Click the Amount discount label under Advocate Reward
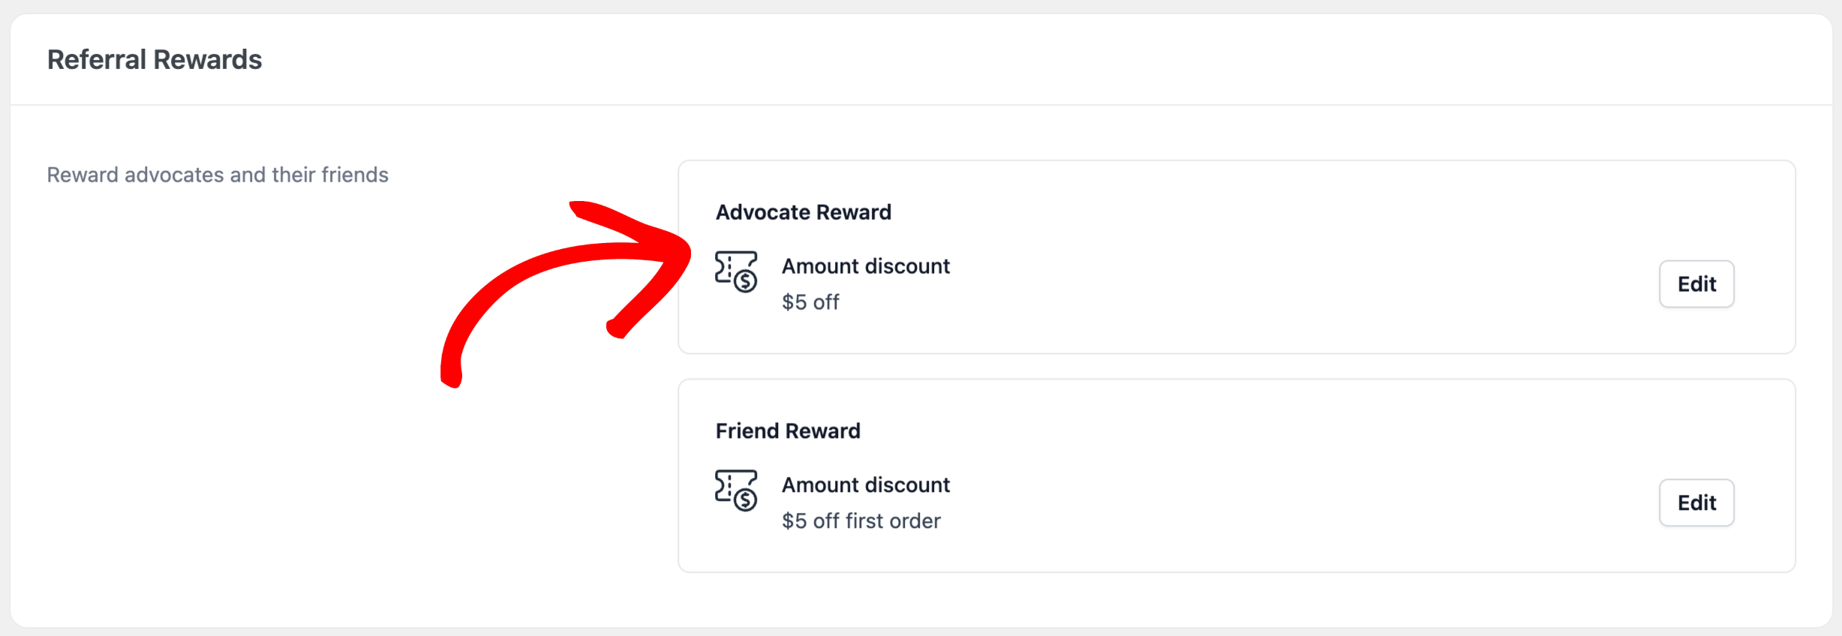Viewport: 1842px width, 636px height. [x=866, y=265]
